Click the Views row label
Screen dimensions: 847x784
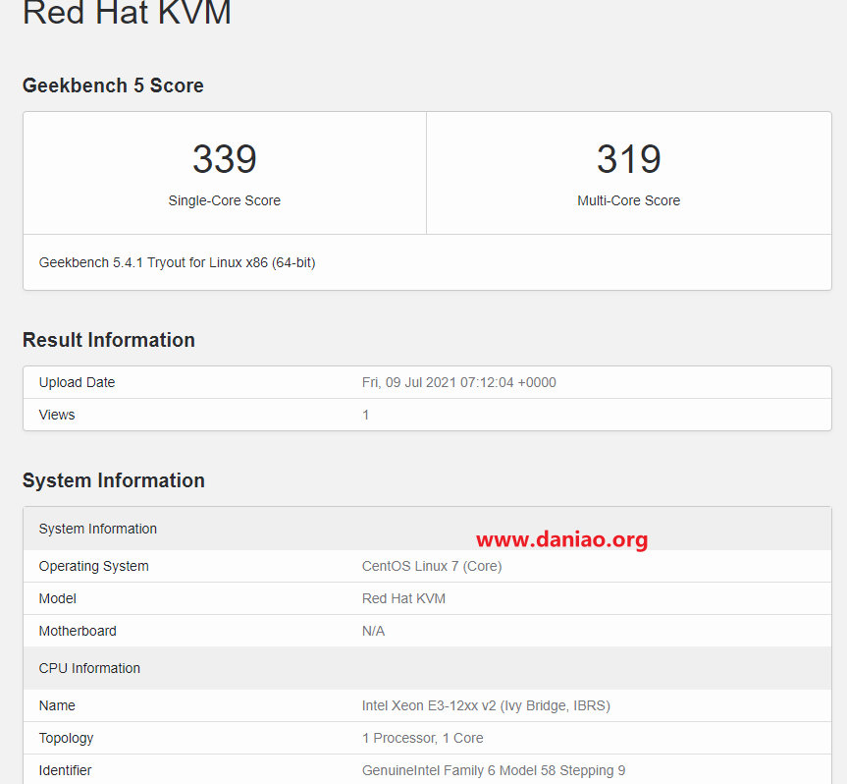[57, 415]
